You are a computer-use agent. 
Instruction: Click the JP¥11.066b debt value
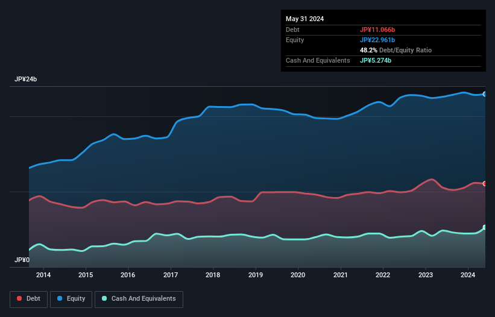pos(377,30)
